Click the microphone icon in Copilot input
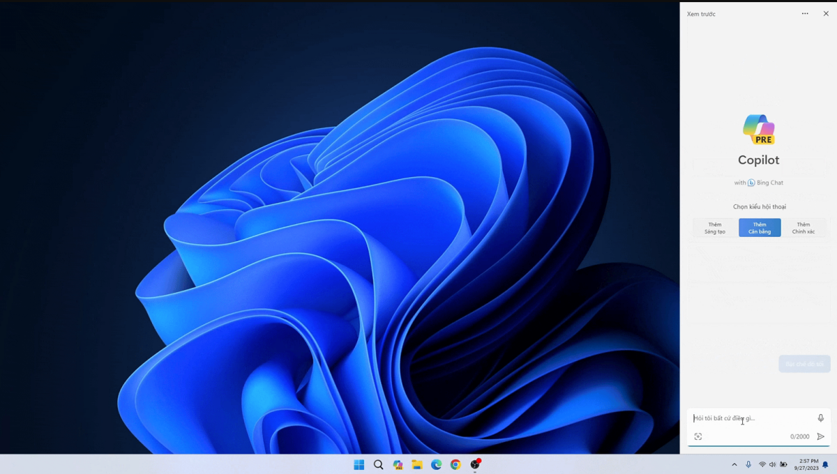Image resolution: width=837 pixels, height=474 pixels. 820,418
